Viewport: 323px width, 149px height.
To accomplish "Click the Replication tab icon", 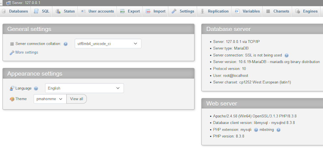I will coord(202,11).
